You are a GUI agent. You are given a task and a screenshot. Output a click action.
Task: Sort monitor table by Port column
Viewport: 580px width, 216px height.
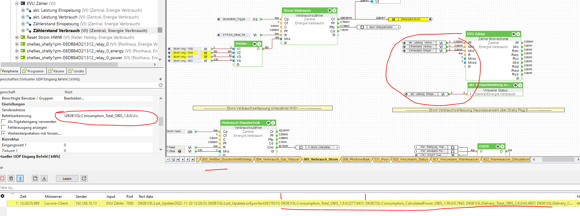pyautogui.click(x=130, y=197)
